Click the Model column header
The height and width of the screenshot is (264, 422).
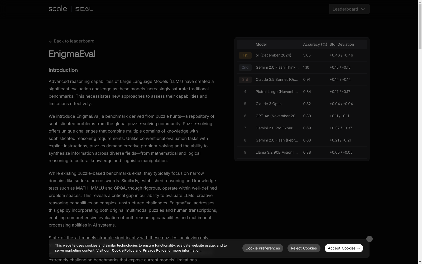point(261,44)
